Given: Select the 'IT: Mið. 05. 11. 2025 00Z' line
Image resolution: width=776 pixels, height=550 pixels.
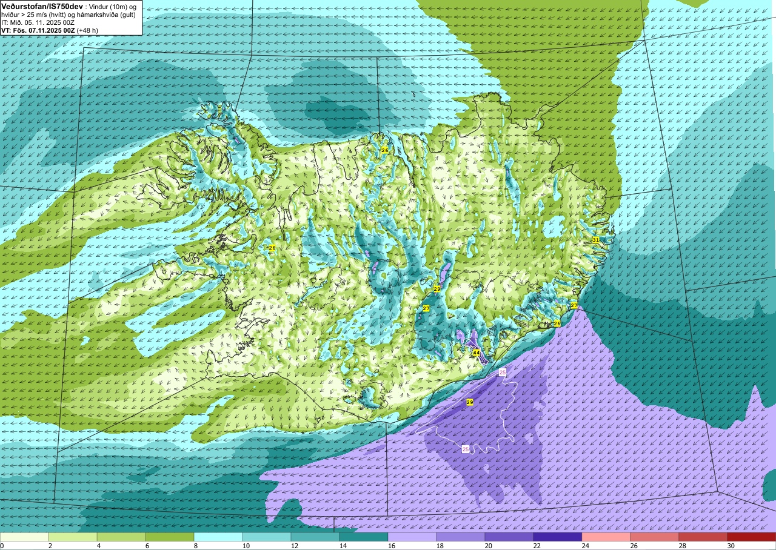Looking at the screenshot, I should [x=38, y=22].
